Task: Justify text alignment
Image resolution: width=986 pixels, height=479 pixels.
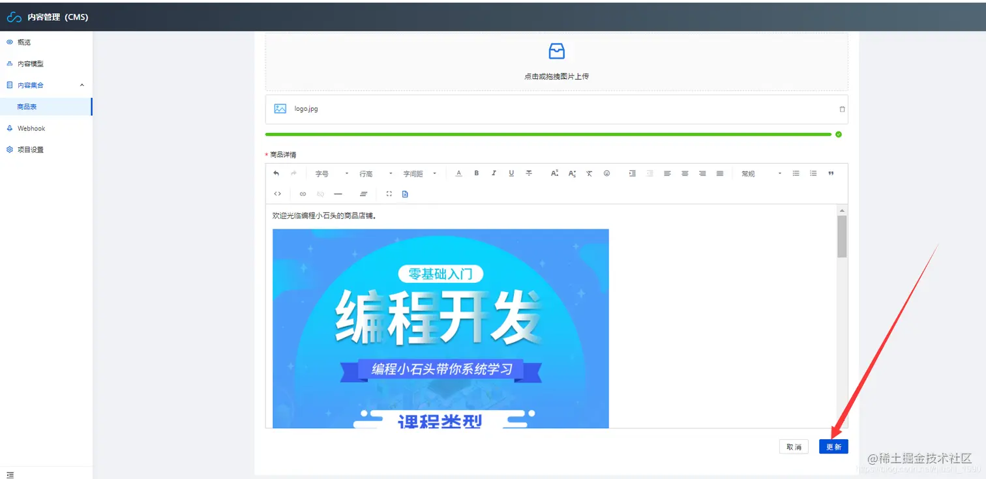Action: 720,173
